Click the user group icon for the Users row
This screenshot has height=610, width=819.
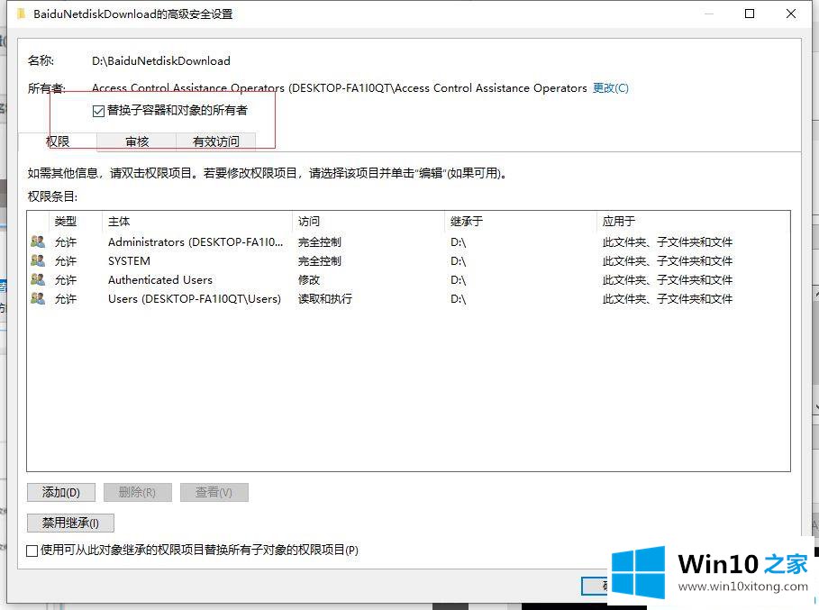(38, 298)
